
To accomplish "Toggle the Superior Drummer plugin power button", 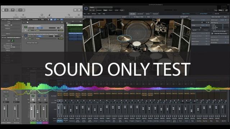I will tap(86, 8).
